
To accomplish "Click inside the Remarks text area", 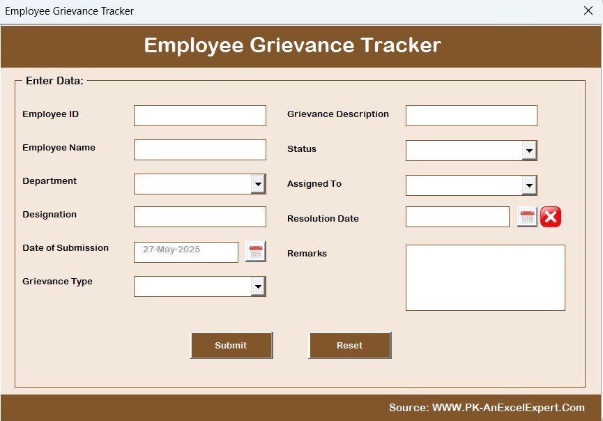I will 485,277.
